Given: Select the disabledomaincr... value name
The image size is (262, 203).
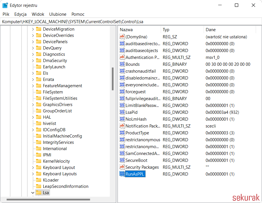Looking at the screenshot, I should click(x=143, y=78).
